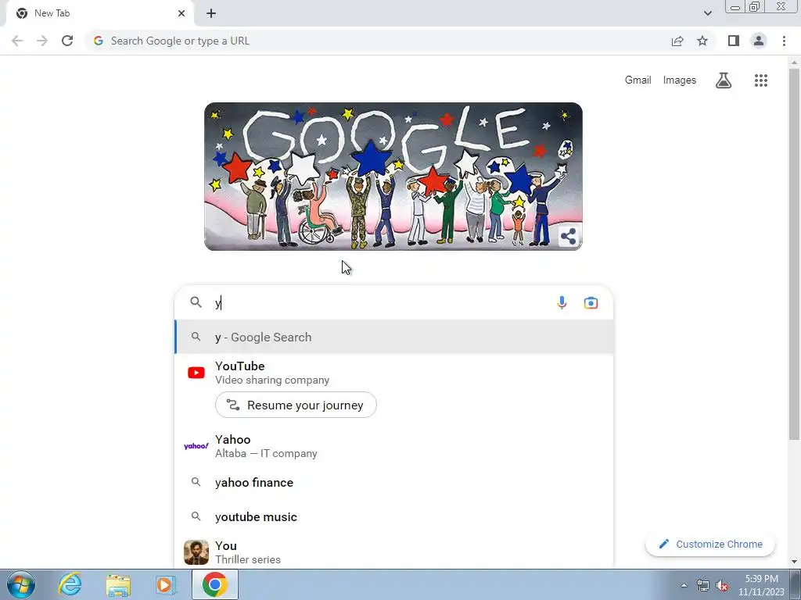Click the share this page icon

pos(677,41)
